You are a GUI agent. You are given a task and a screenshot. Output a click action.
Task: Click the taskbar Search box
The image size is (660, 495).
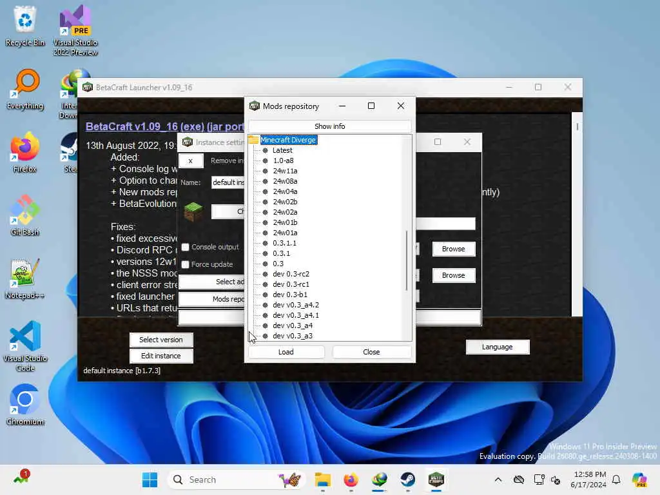point(235,480)
